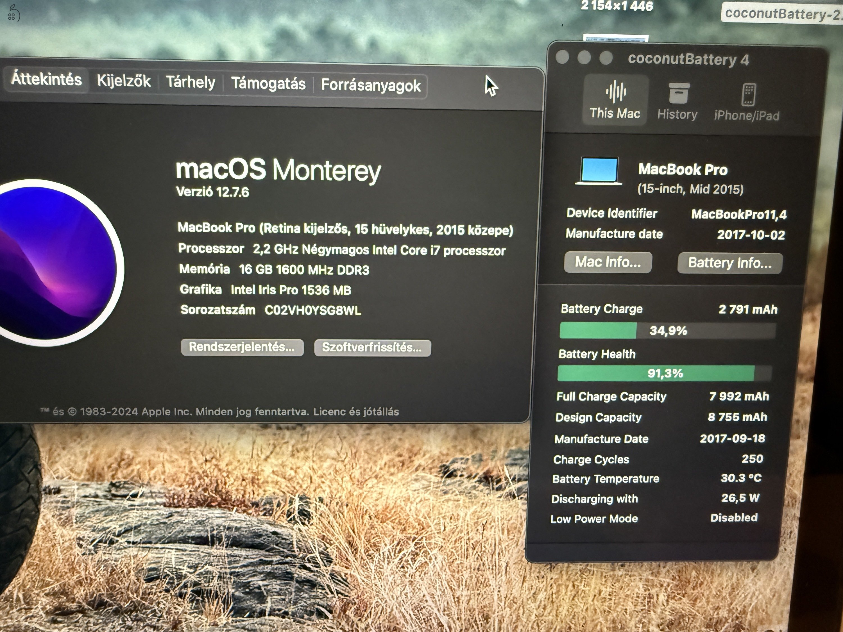843x632 pixels.
Task: Click the Processzor 2,2 GHz line
Action: 342,249
